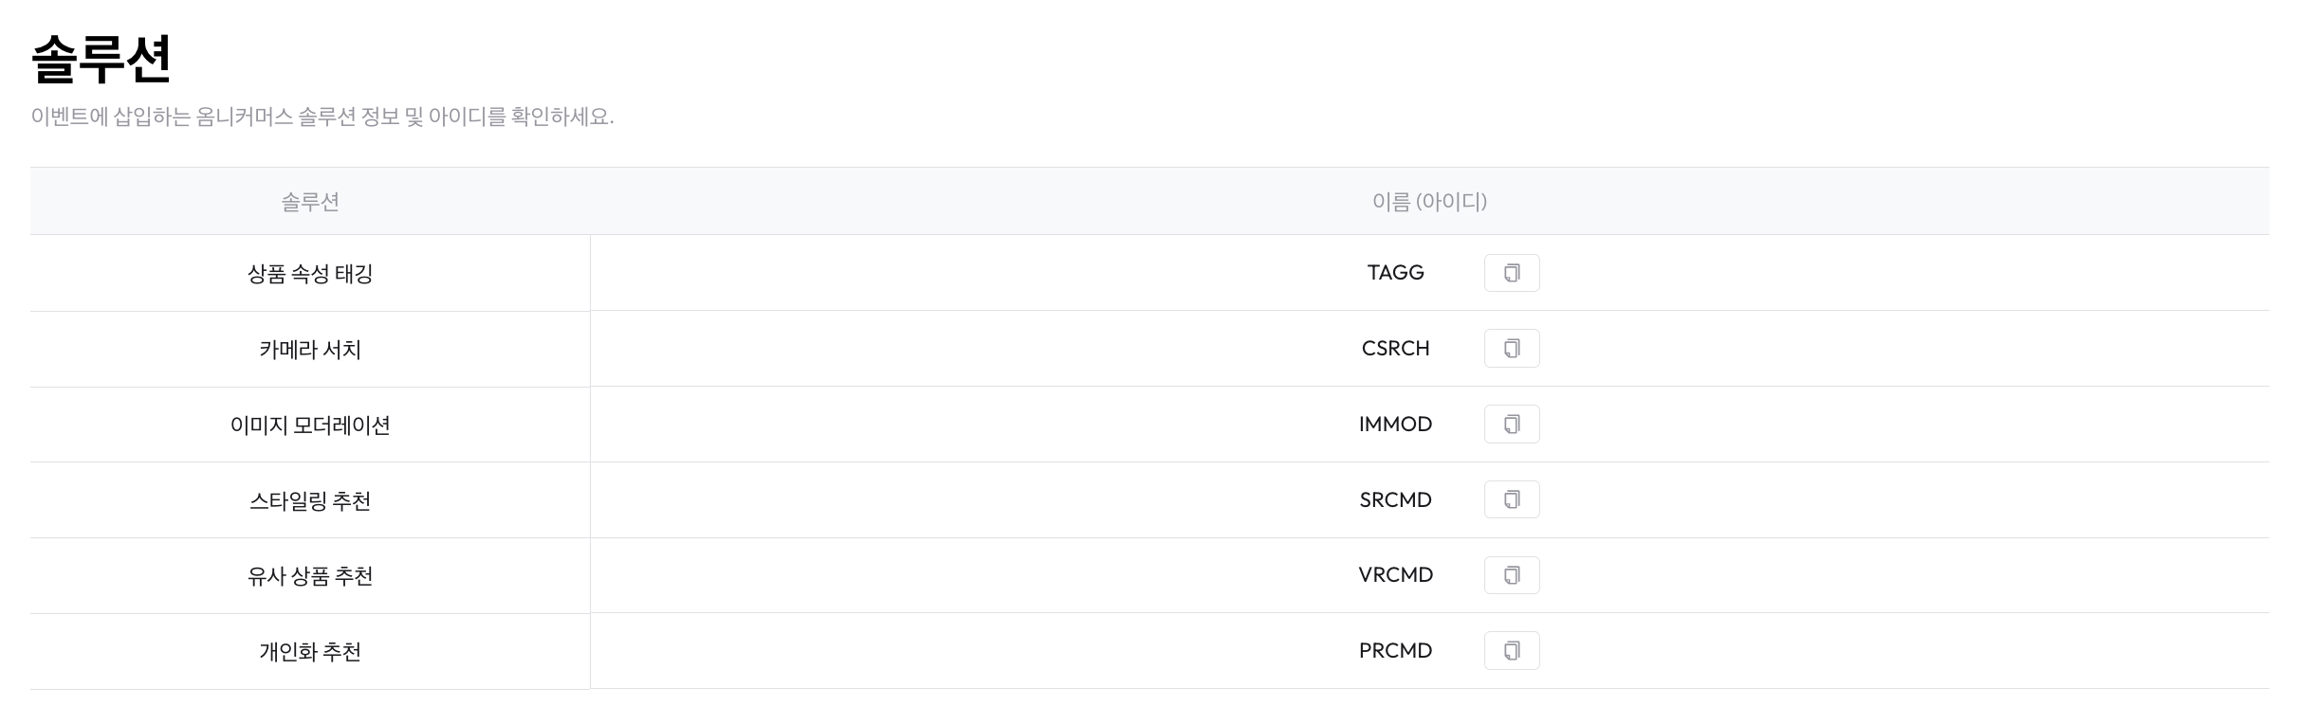Click the CSRCH ID text
Viewport: 2297px width, 724px height.
1395,349
